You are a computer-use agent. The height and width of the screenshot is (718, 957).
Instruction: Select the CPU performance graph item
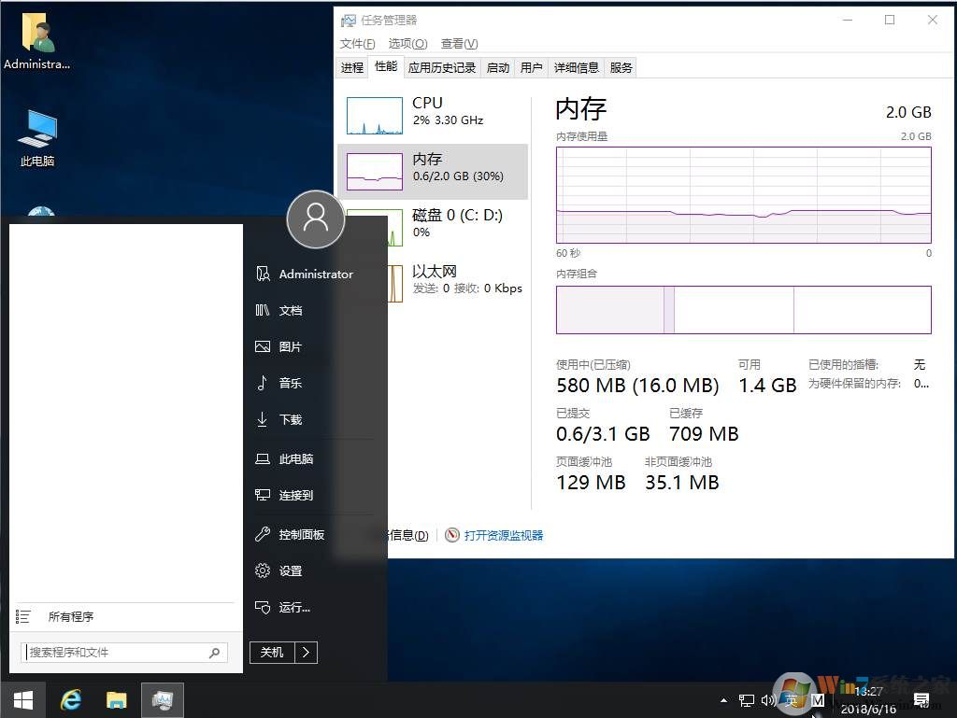coord(434,114)
